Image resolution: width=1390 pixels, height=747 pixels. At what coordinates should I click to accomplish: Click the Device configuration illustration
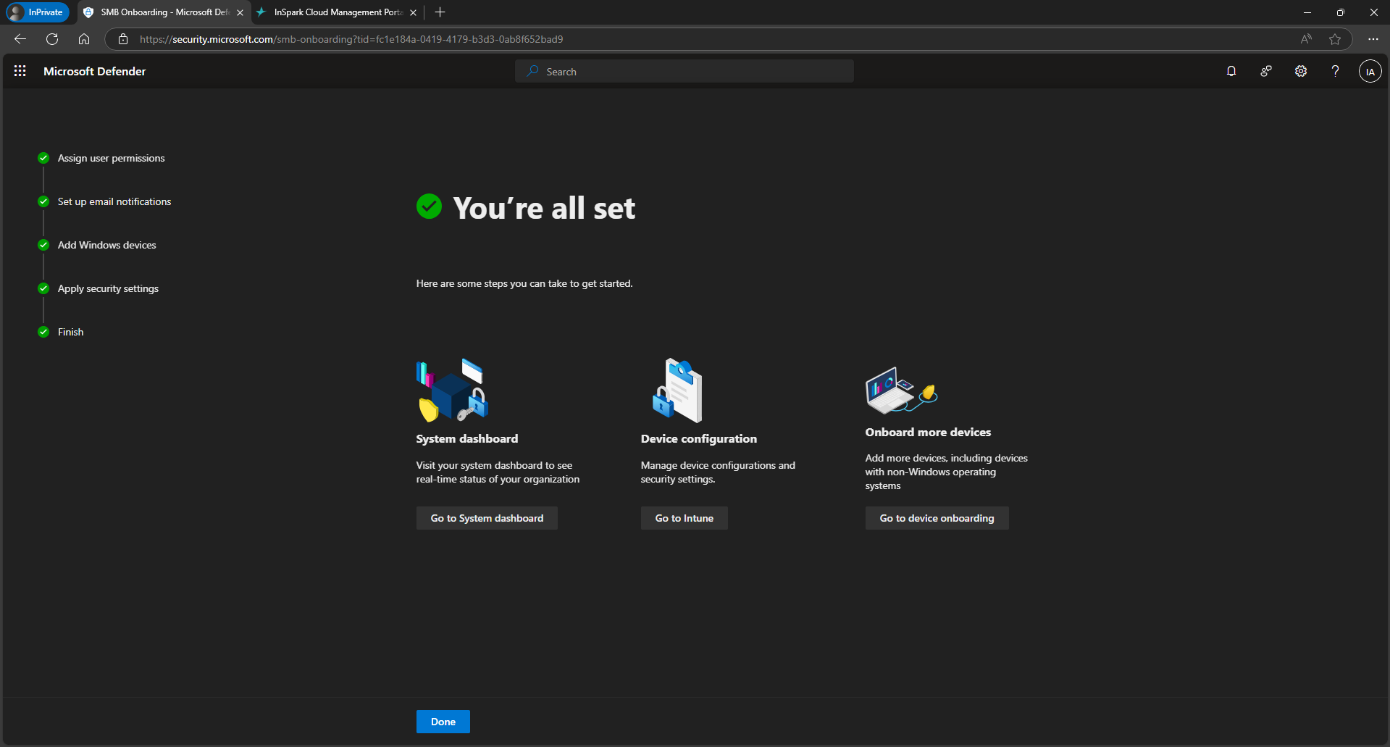677,390
